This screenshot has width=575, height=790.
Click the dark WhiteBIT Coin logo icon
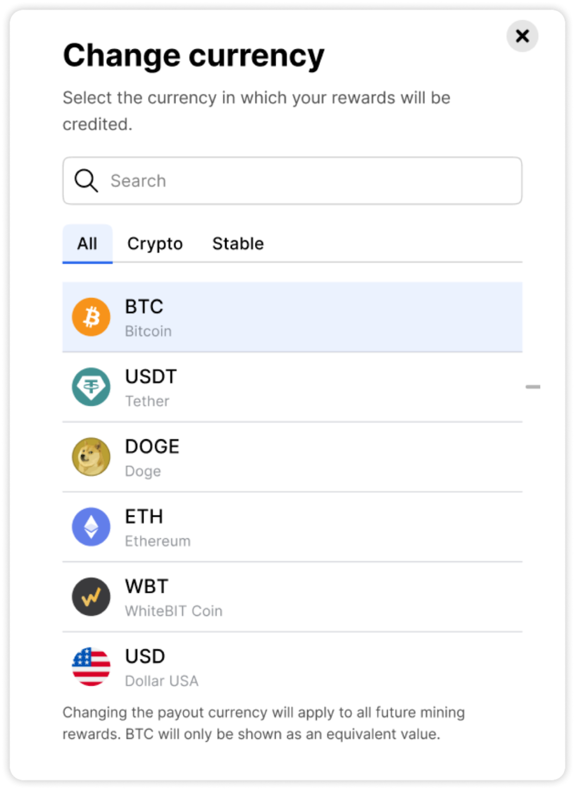click(x=91, y=596)
